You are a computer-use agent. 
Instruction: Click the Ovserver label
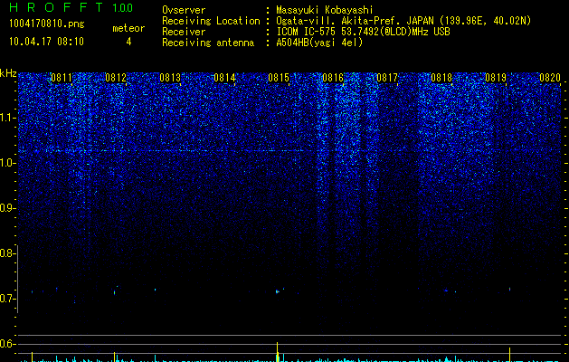click(x=184, y=10)
